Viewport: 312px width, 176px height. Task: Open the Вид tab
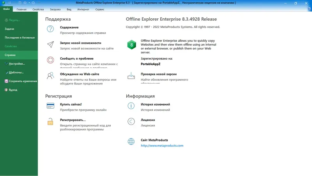click(x=69, y=9)
